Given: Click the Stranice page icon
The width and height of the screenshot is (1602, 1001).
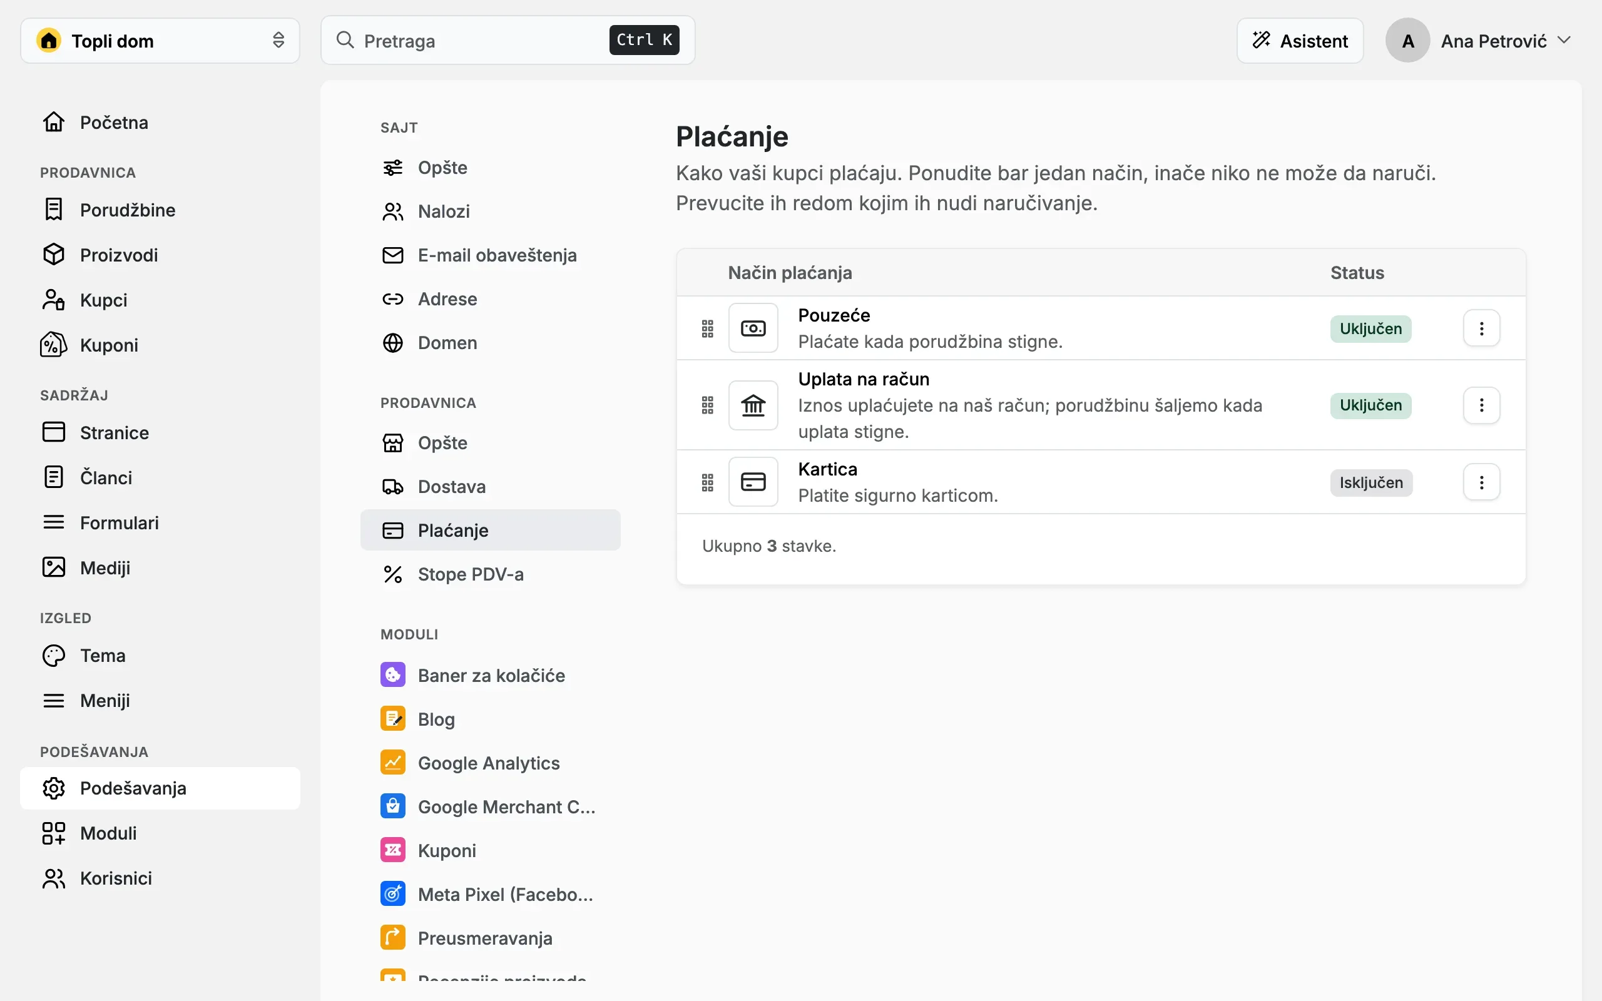Looking at the screenshot, I should point(54,432).
